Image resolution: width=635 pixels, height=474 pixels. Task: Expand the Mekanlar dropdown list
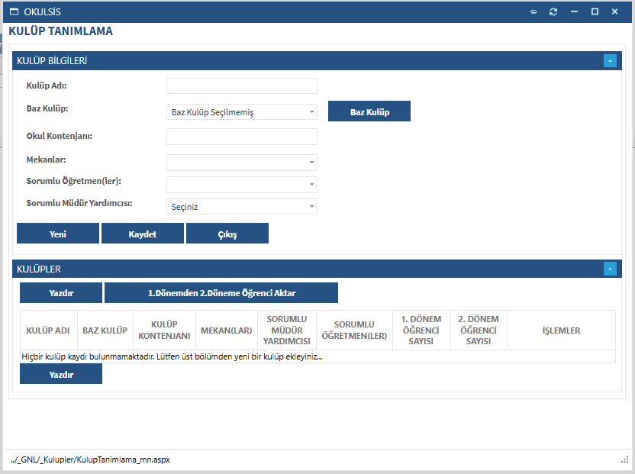coord(241,163)
